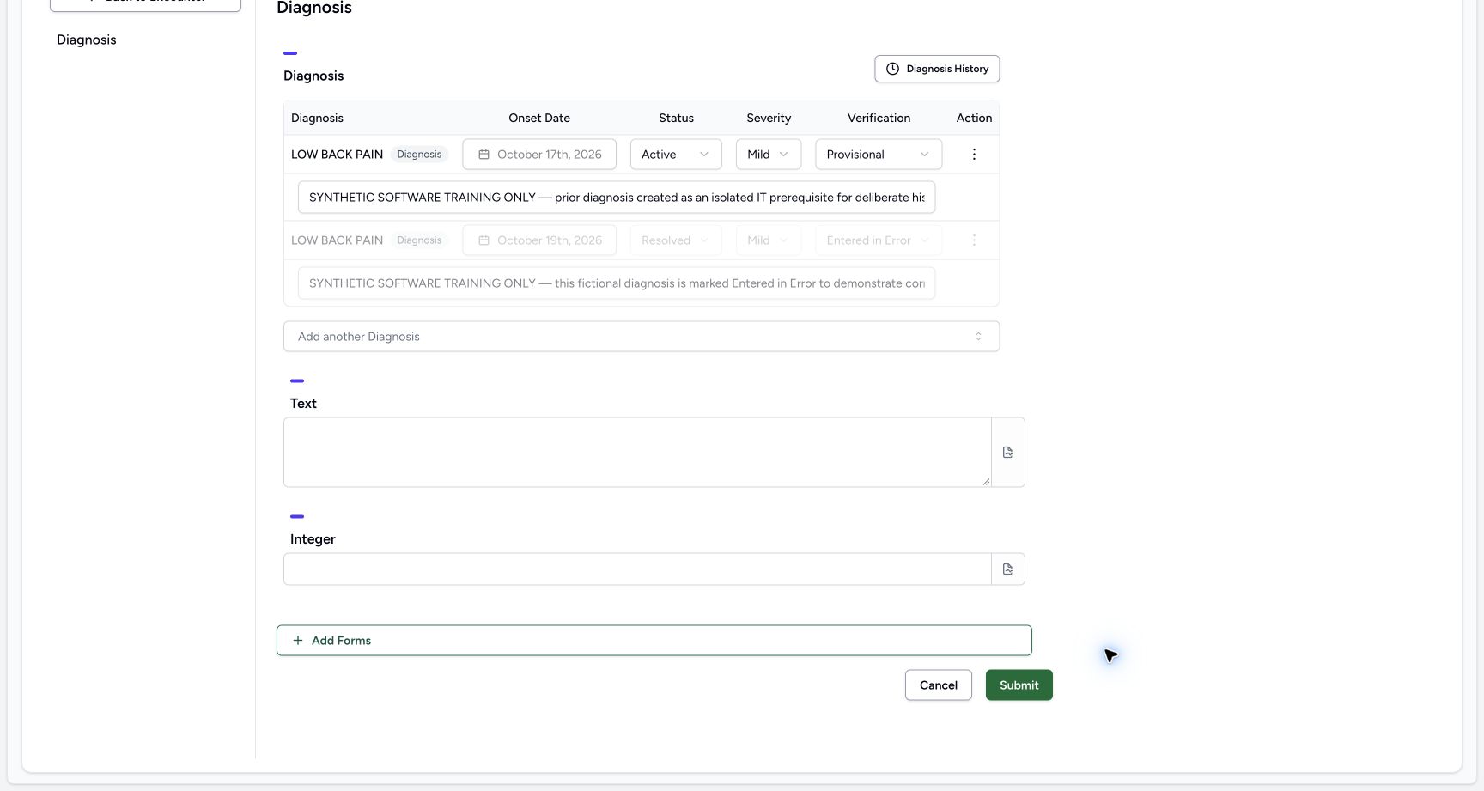Click the Action column header

[974, 118]
